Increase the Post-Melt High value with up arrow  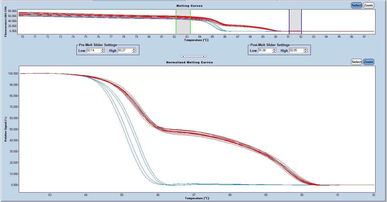coord(306,49)
